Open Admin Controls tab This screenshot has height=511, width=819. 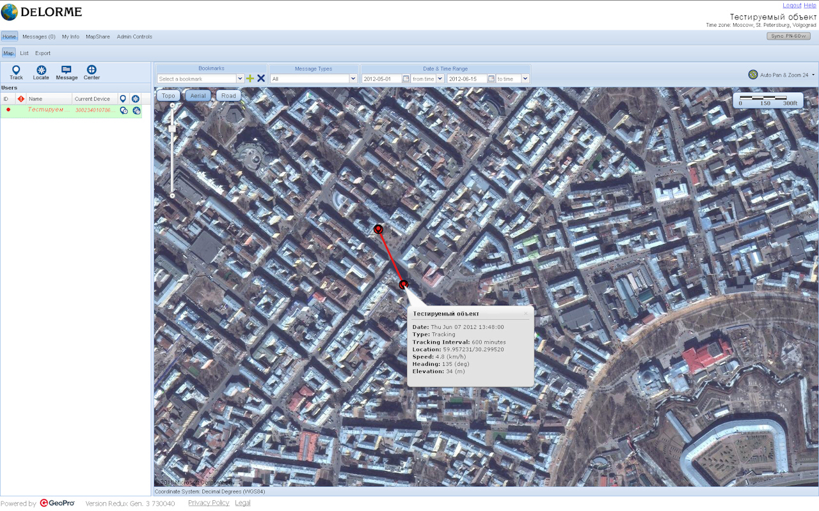pos(134,36)
